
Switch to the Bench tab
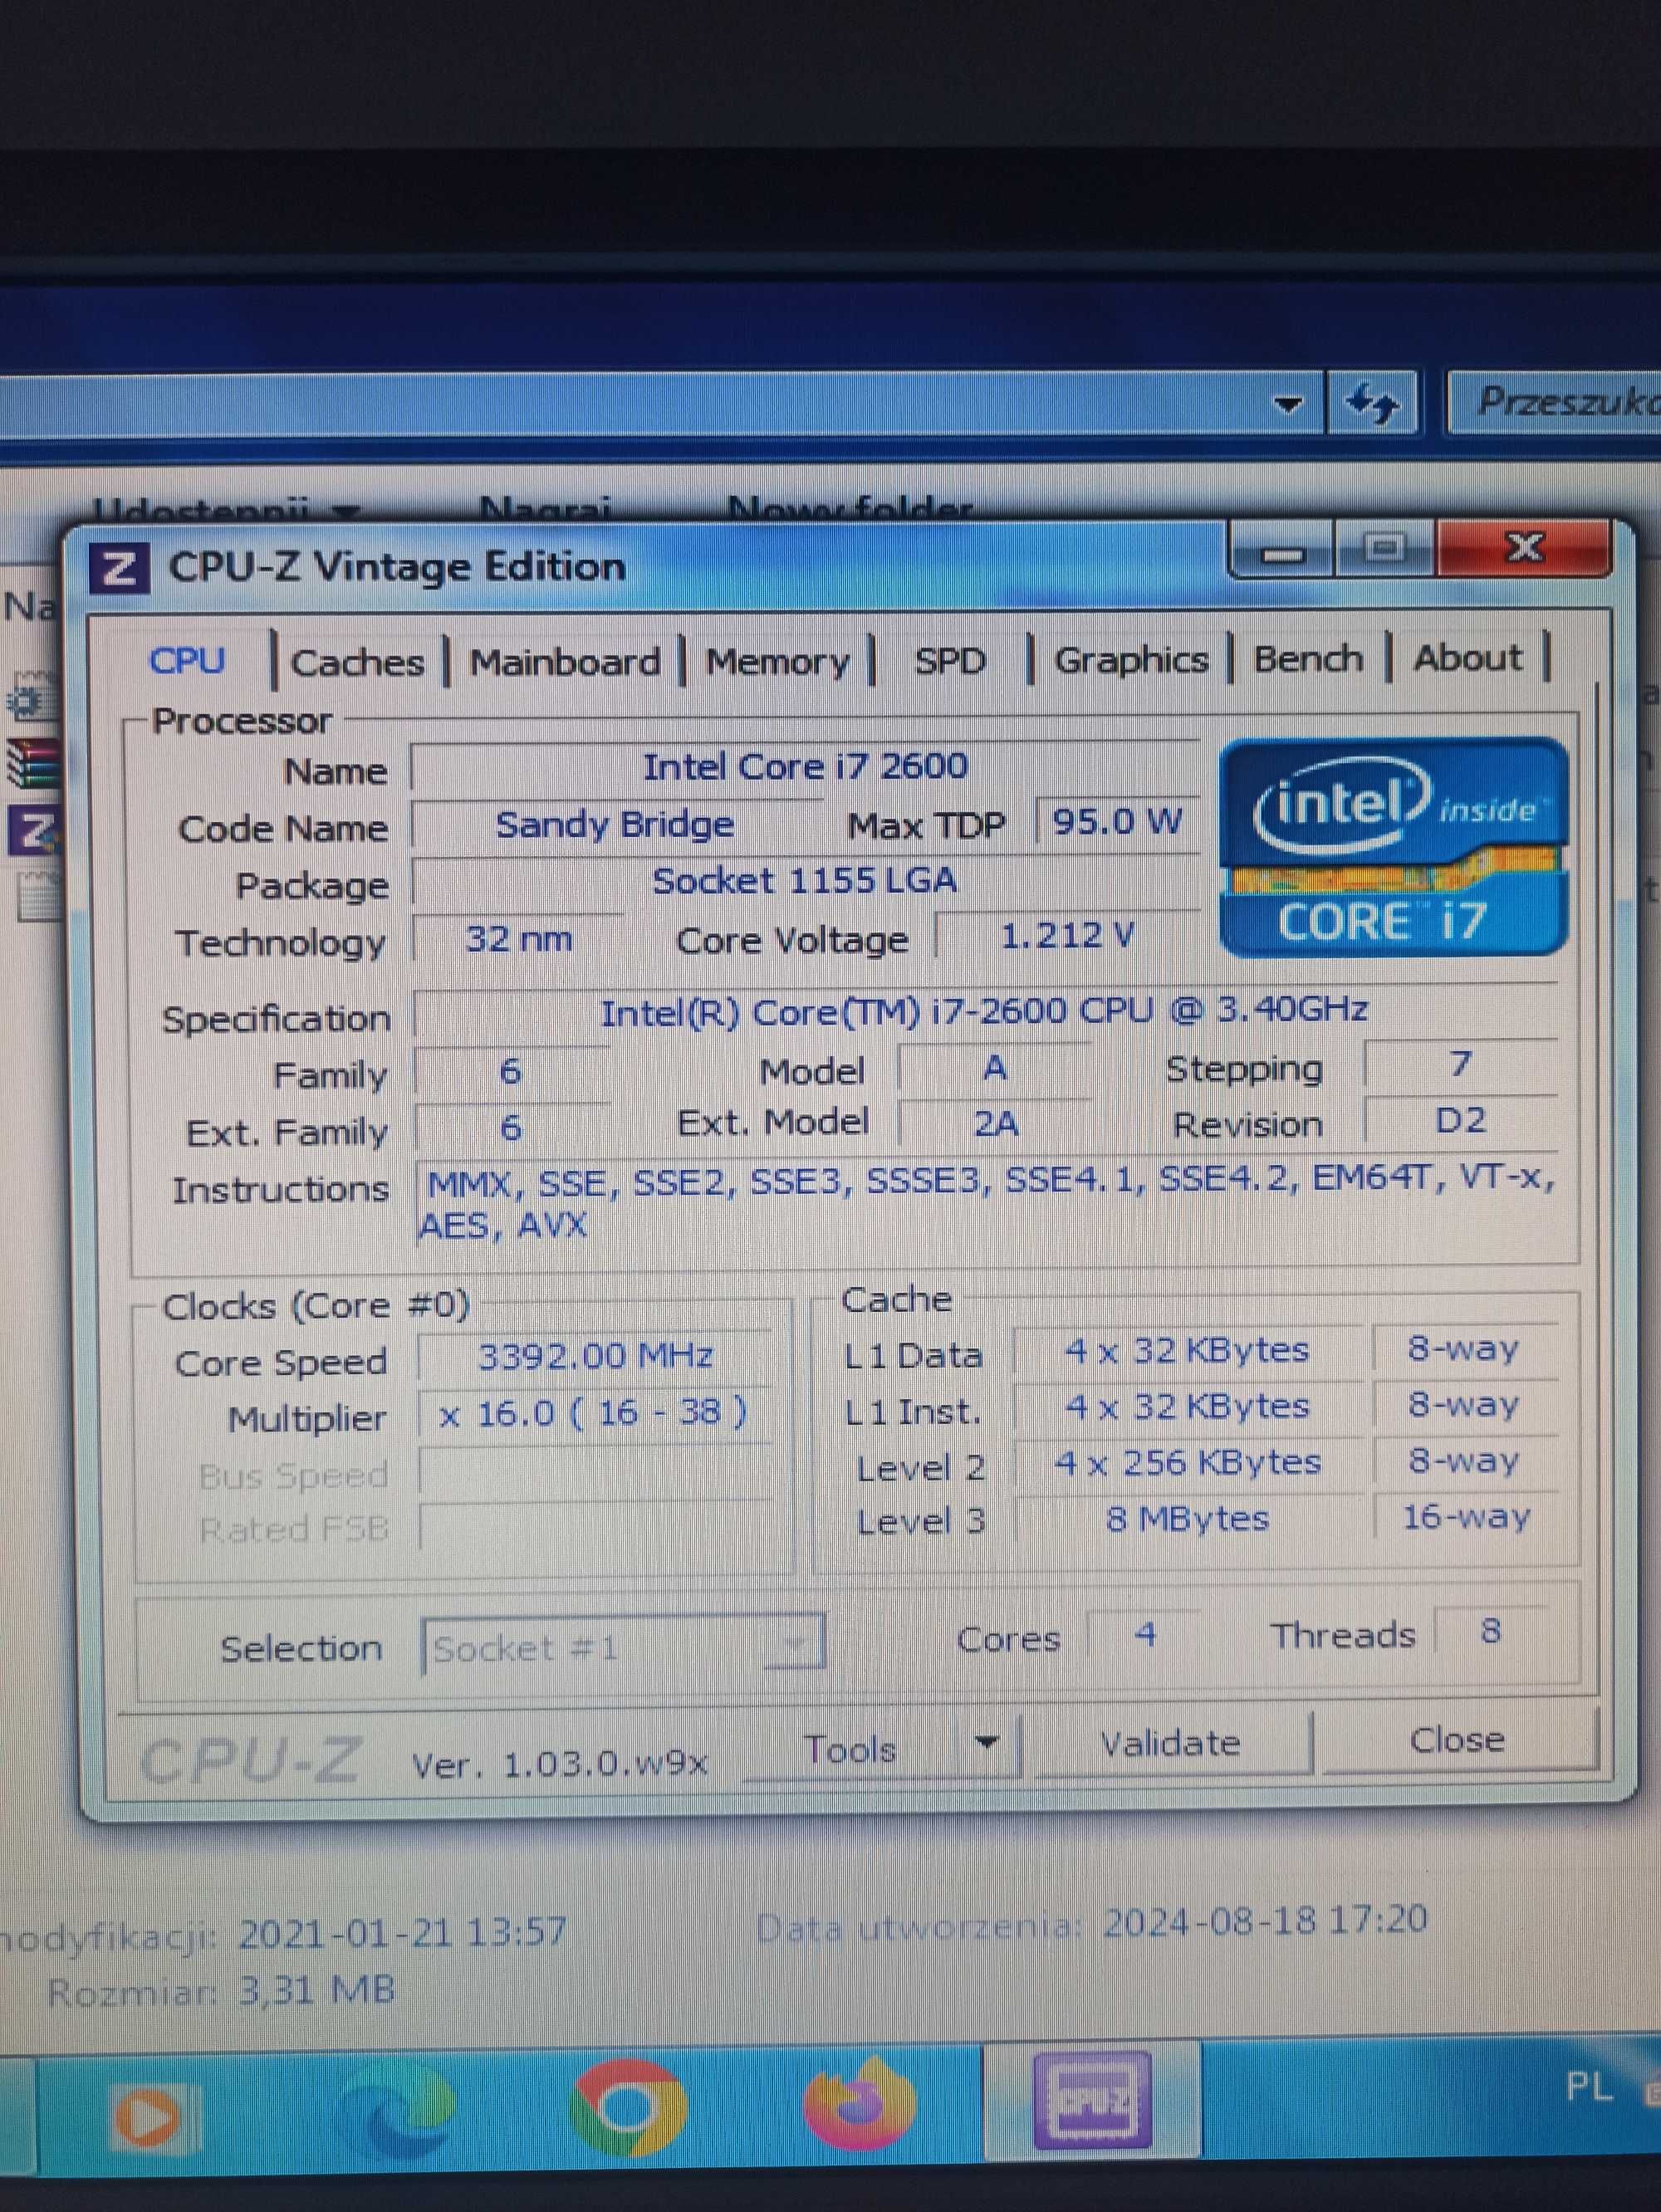(x=1308, y=659)
